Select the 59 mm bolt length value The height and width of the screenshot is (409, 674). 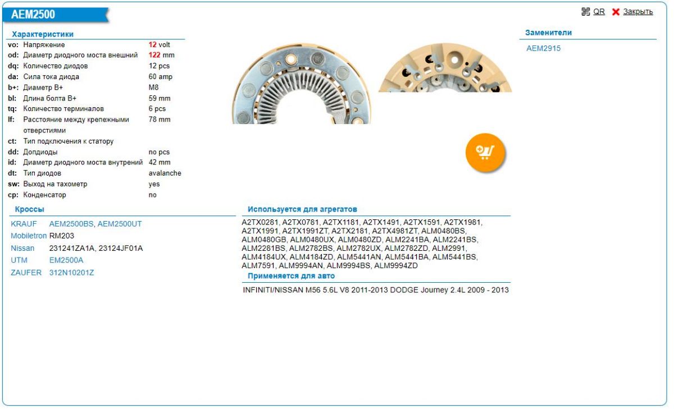[x=160, y=98]
